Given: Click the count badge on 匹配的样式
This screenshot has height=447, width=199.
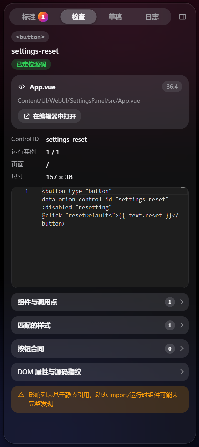Looking at the screenshot, I should click(x=170, y=325).
